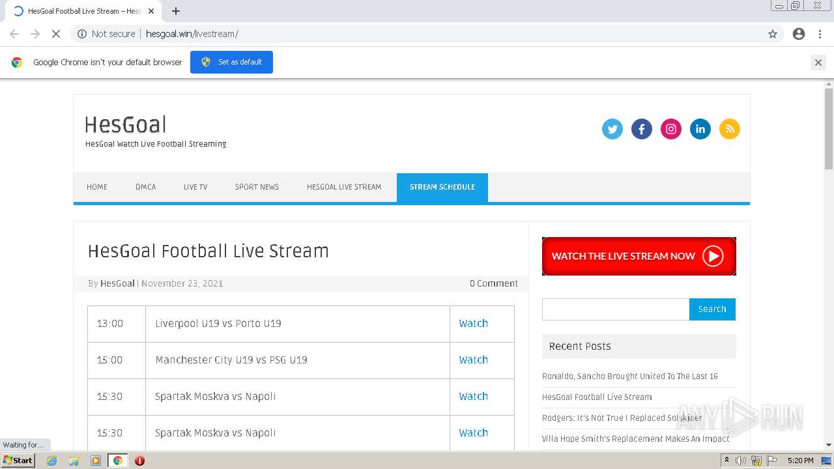Image resolution: width=834 pixels, height=469 pixels.
Task: Open Rodgers: It's Not True post
Action: point(622,418)
